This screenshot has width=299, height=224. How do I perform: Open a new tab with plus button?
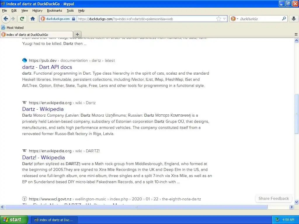pyautogui.click(x=77, y=34)
